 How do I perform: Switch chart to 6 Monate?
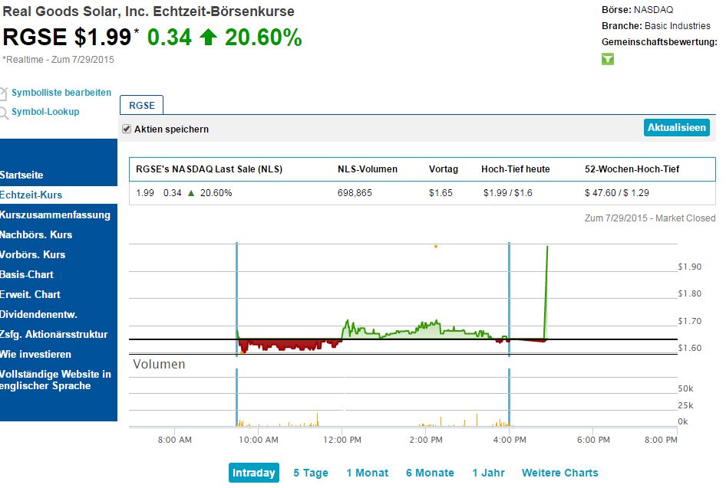430,473
